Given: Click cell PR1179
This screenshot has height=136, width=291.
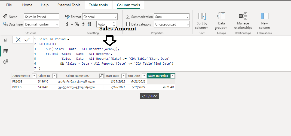Looking at the screenshot, I should click(x=24, y=87).
